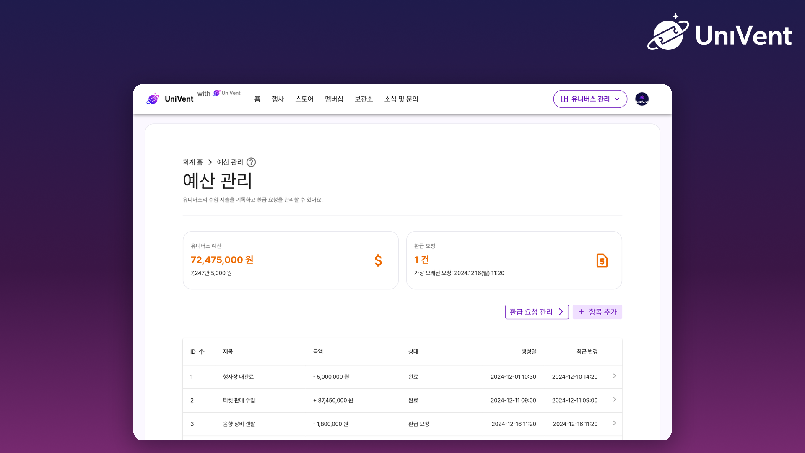Click amount '+ 87,450,000 원'
Viewport: 805px width, 453px height.
333,401
